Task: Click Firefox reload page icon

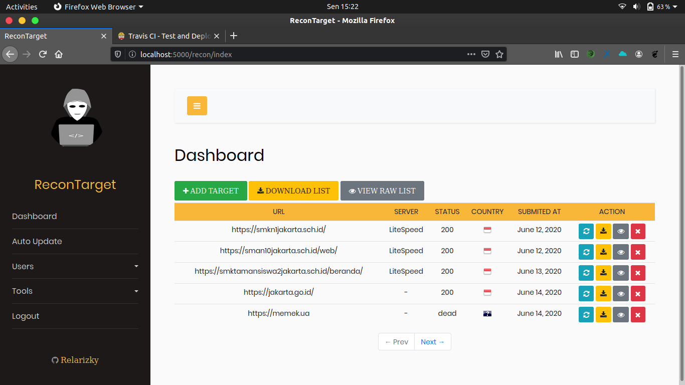Action: 43,54
